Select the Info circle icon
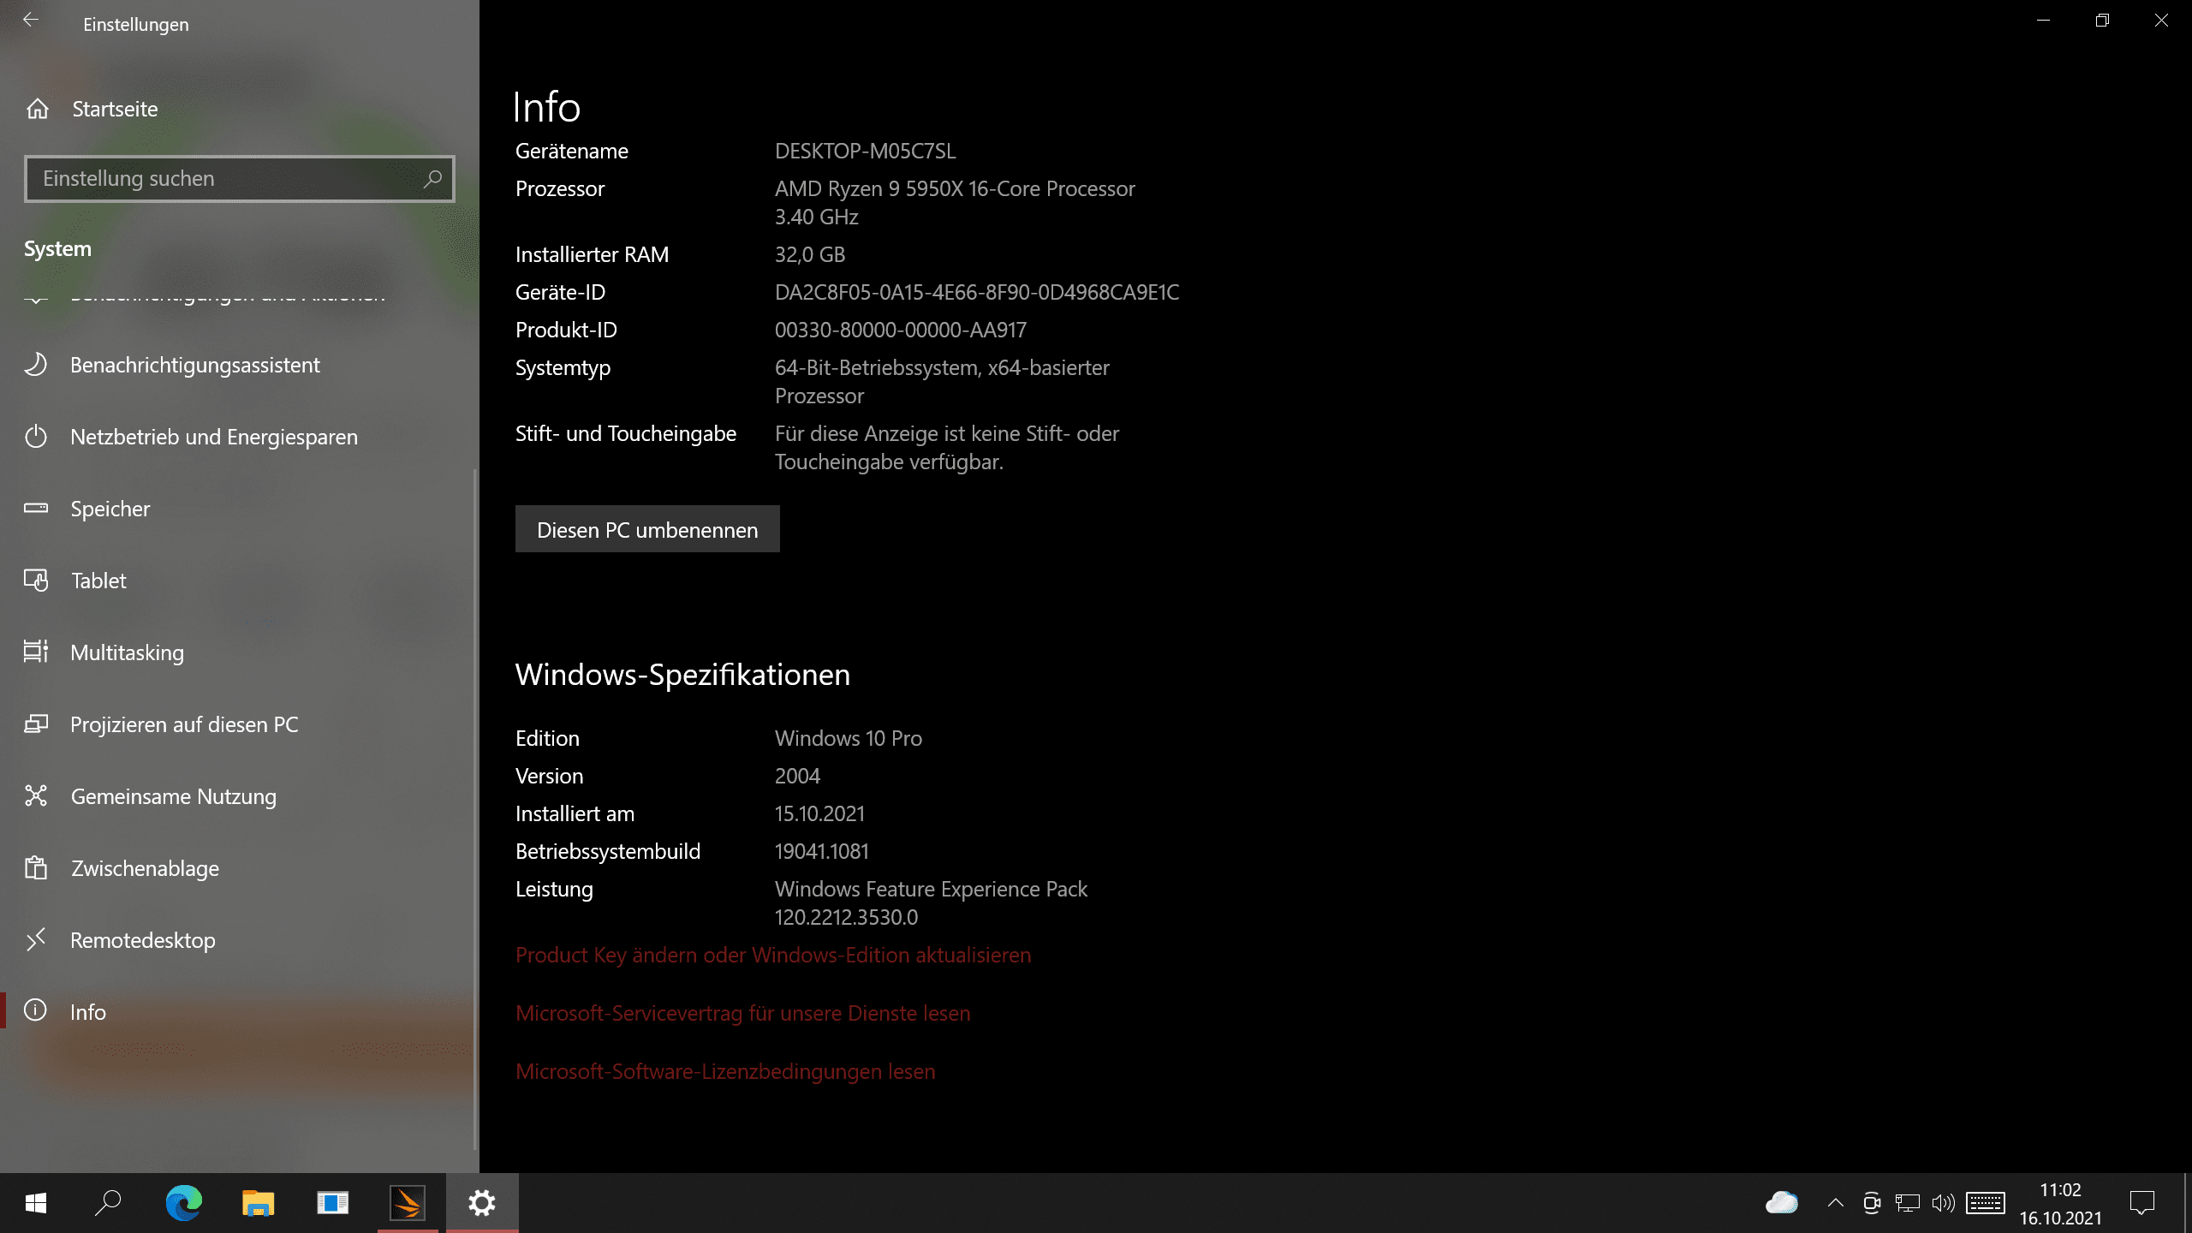This screenshot has width=2192, height=1233. (36, 1010)
